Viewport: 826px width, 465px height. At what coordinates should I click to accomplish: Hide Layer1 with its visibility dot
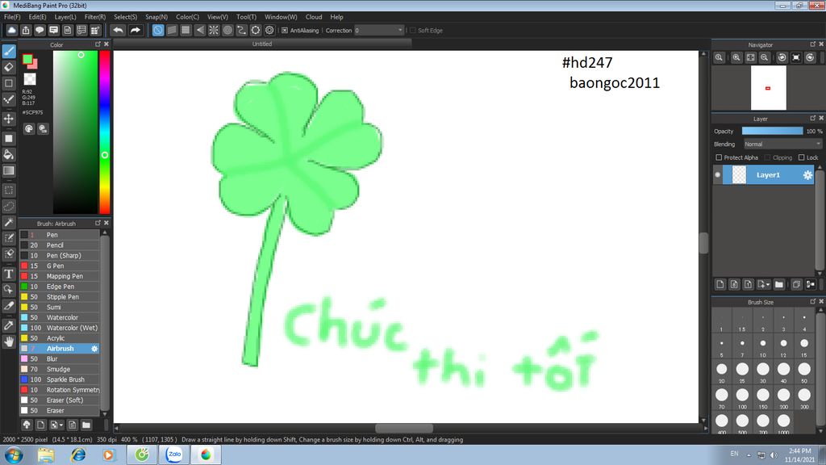[717, 175]
